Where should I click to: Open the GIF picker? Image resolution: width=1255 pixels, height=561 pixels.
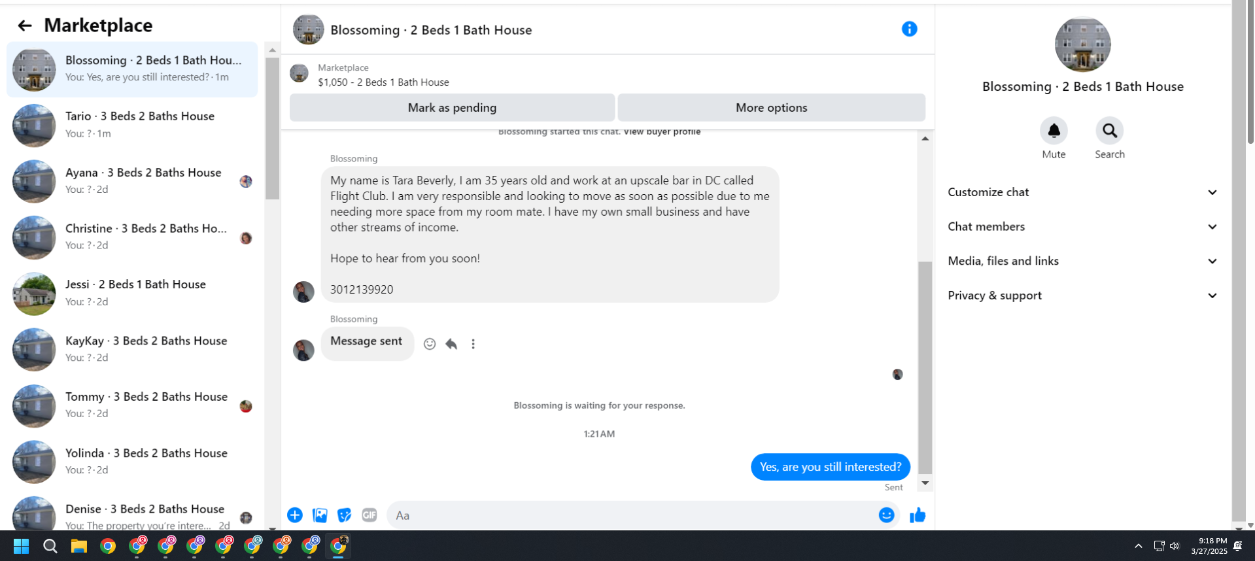(370, 515)
